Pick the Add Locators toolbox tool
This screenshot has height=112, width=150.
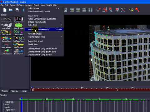19,32
